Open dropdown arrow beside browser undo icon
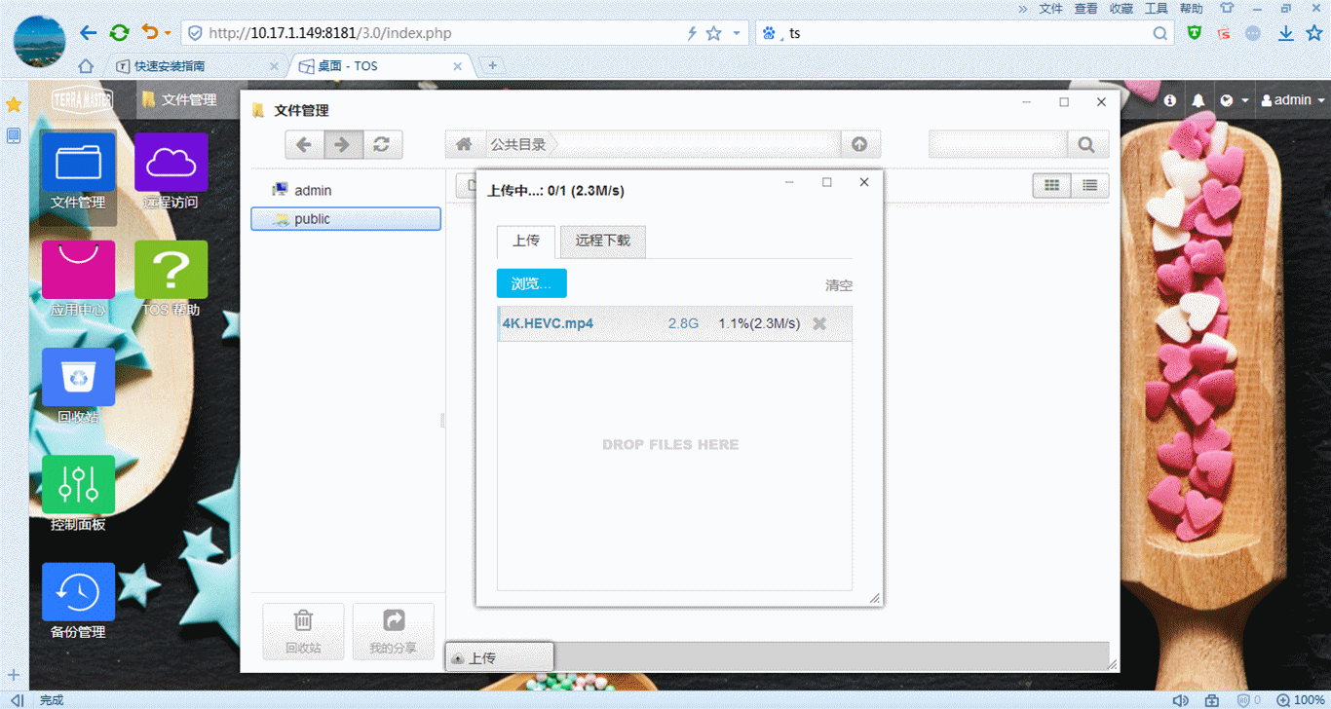Viewport: 1331px width, 709px height. tap(168, 33)
